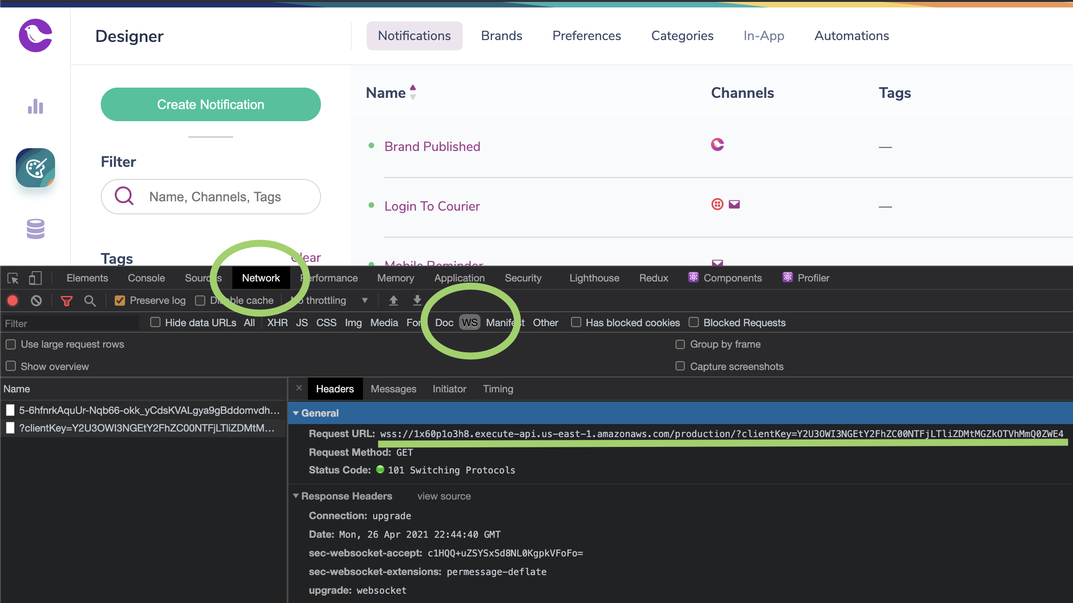Switch to Preferences tab
The image size is (1073, 603).
coord(586,35)
